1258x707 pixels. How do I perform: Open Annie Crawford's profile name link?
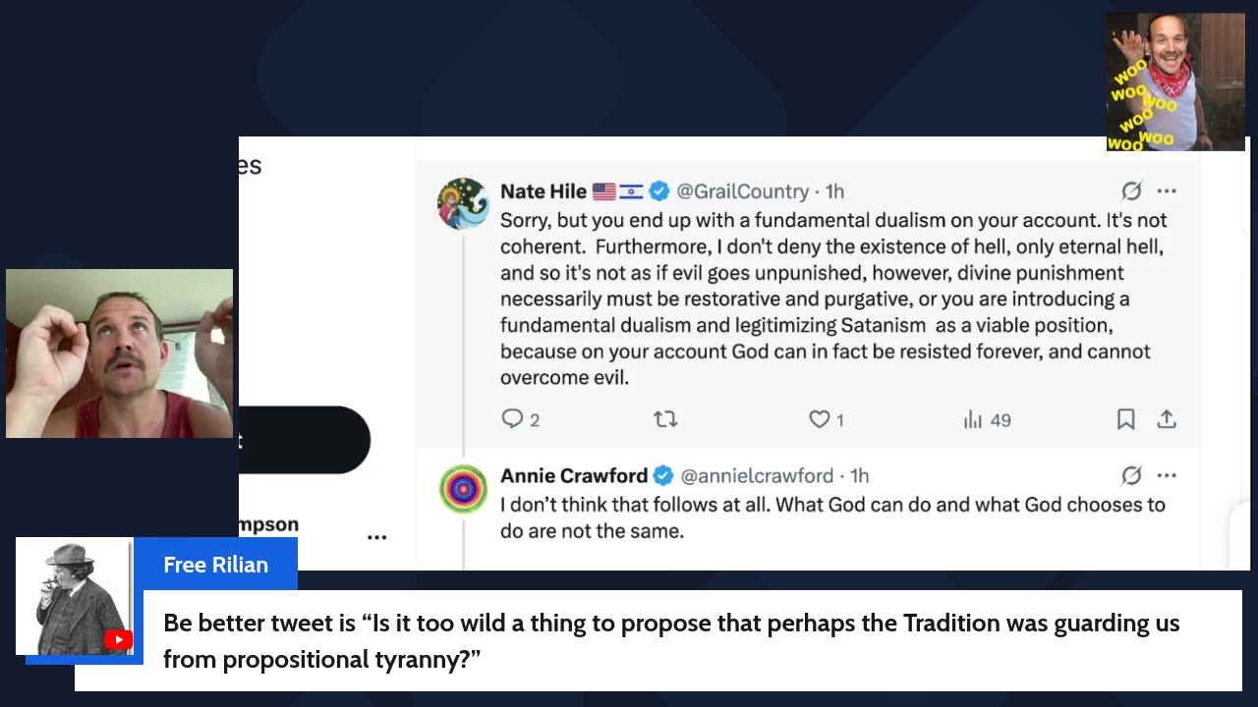tap(573, 476)
